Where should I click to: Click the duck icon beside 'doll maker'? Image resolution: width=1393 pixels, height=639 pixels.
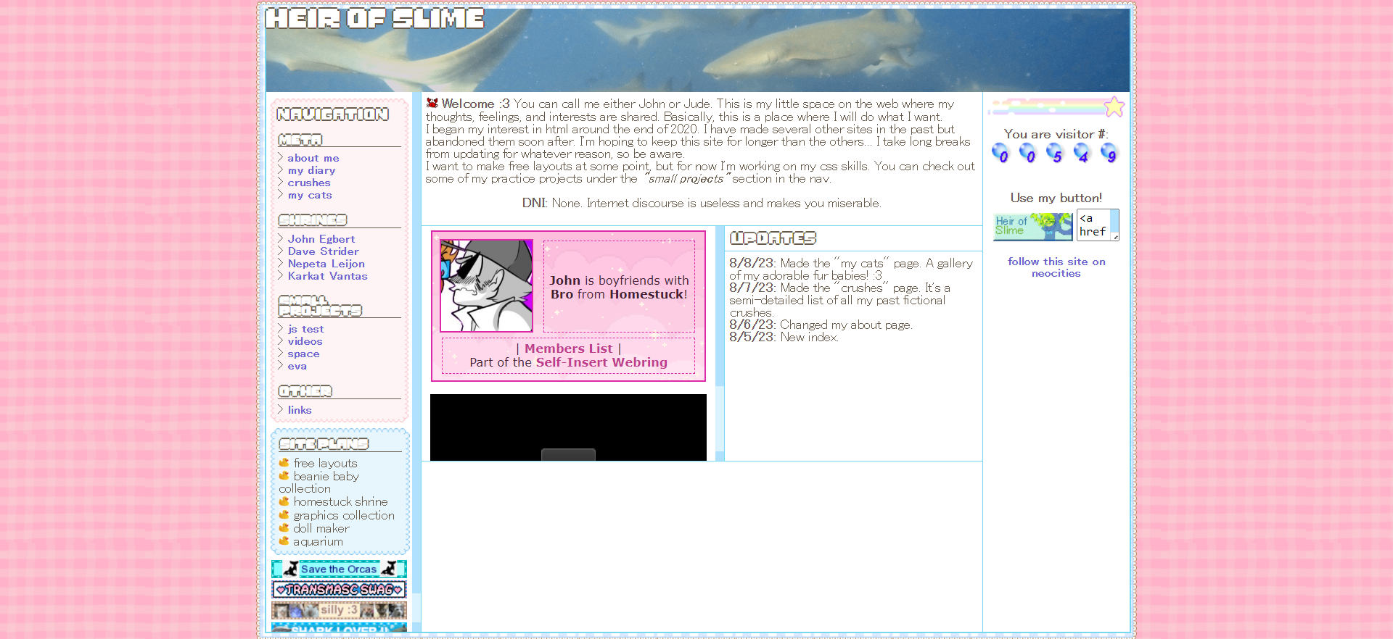coord(284,527)
